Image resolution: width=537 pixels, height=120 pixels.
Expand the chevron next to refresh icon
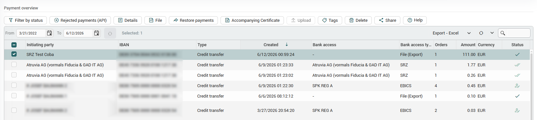pos(492,33)
